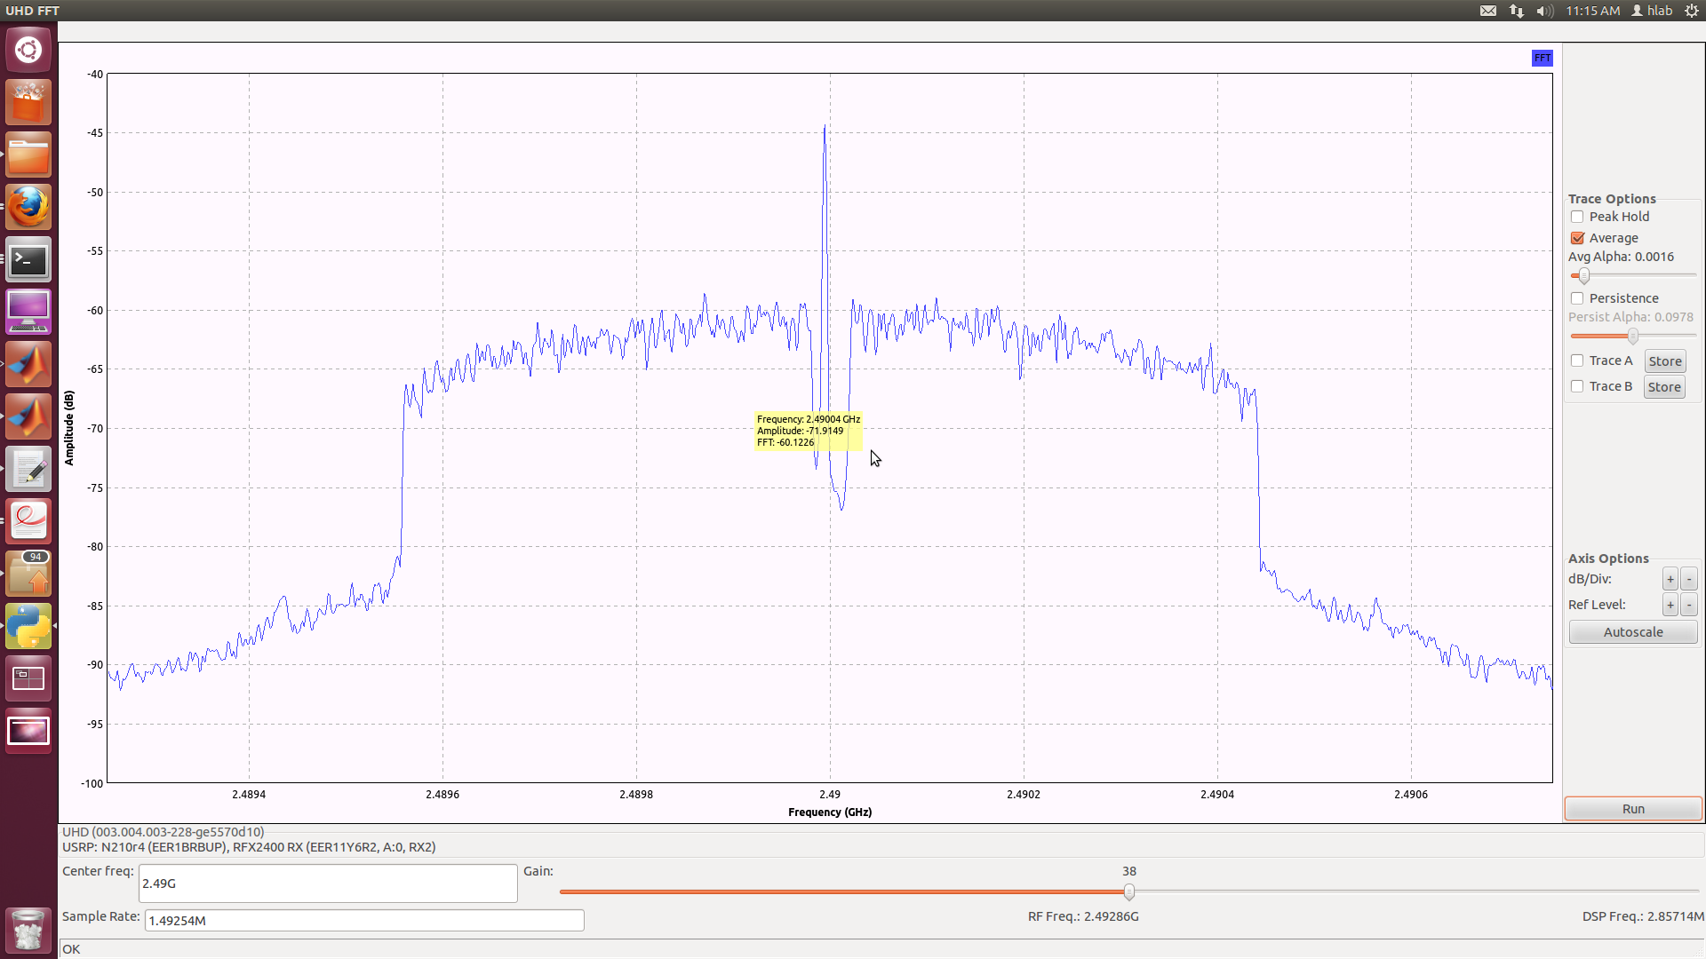Open the mail indicator in top bar
Viewport: 1706px width, 959px height.
(1488, 11)
